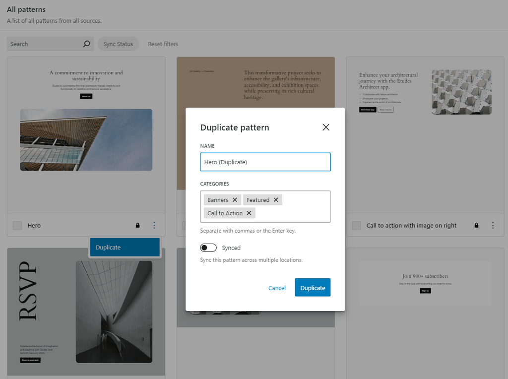This screenshot has width=508, height=379.
Task: Click the blue Duplicate button
Action: (x=313, y=287)
